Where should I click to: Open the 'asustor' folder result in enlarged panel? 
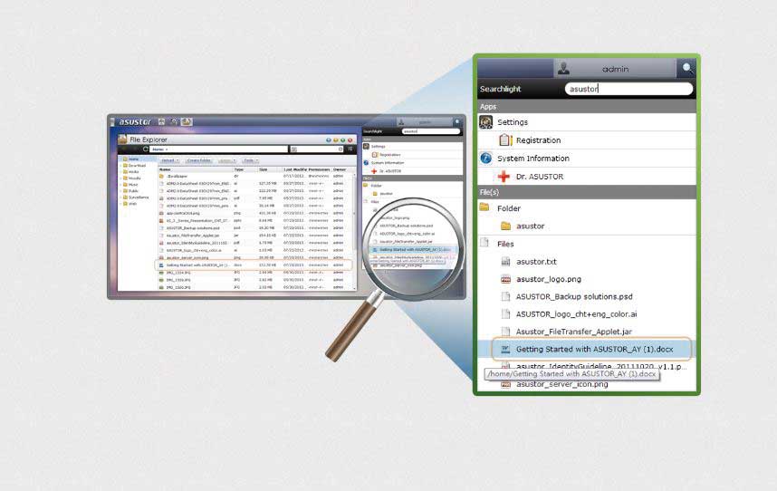(x=587, y=226)
